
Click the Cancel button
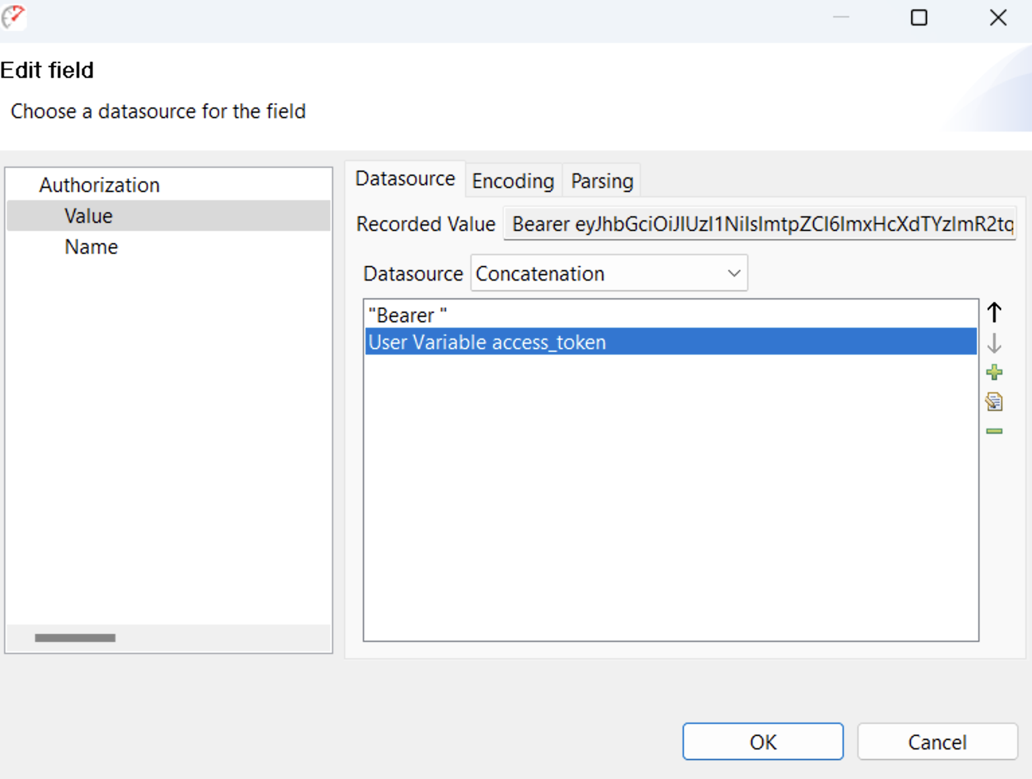click(937, 741)
